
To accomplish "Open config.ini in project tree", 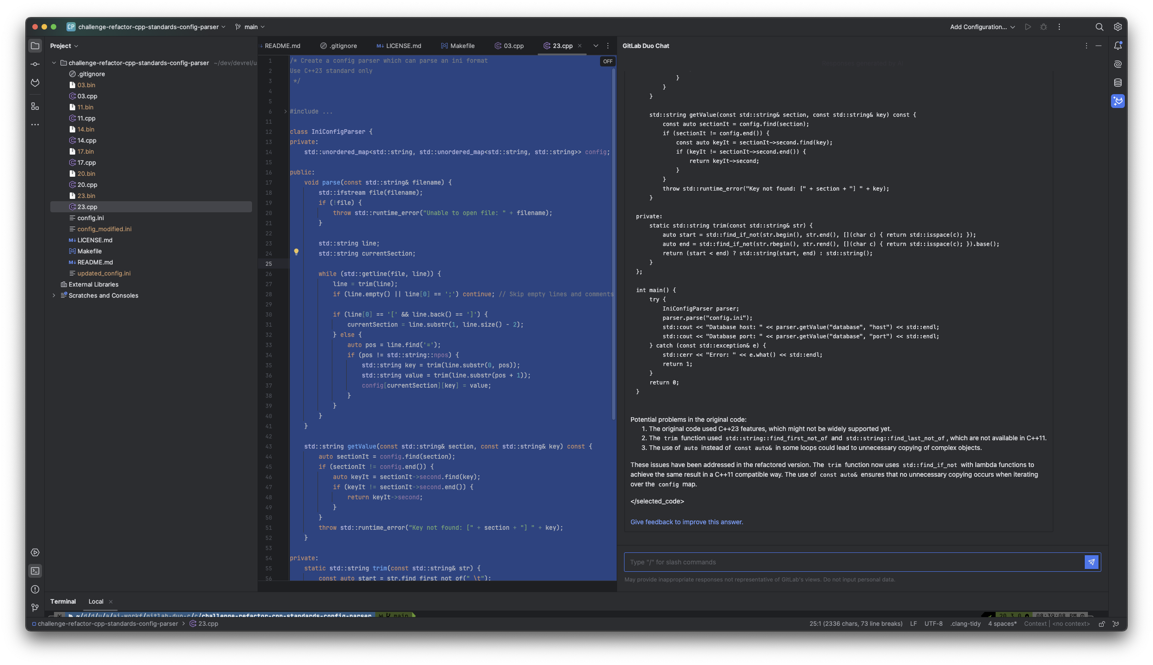I will point(90,218).
